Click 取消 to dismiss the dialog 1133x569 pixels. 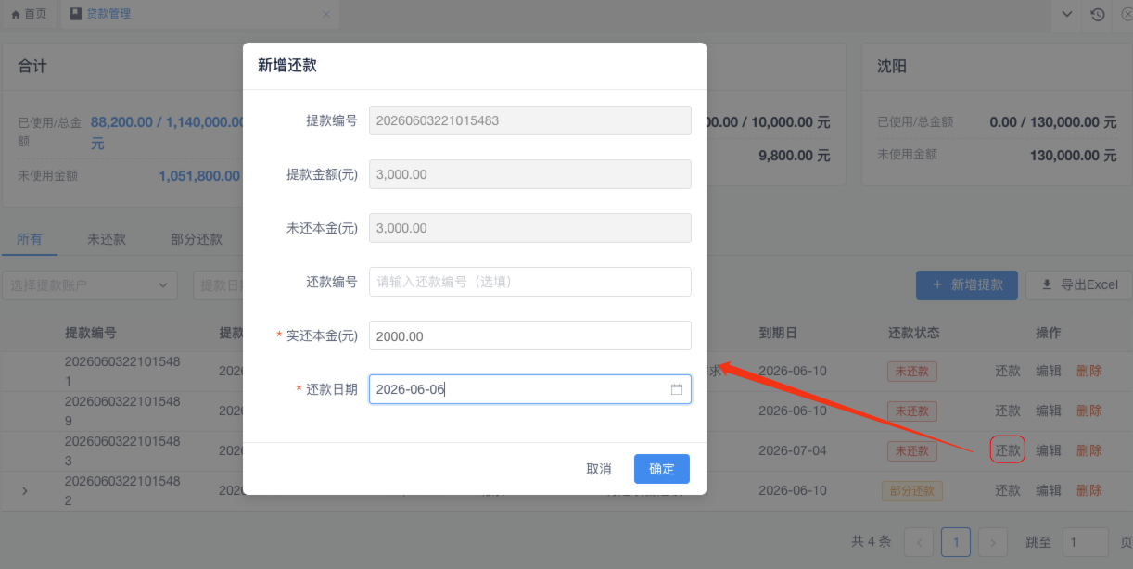tap(599, 469)
